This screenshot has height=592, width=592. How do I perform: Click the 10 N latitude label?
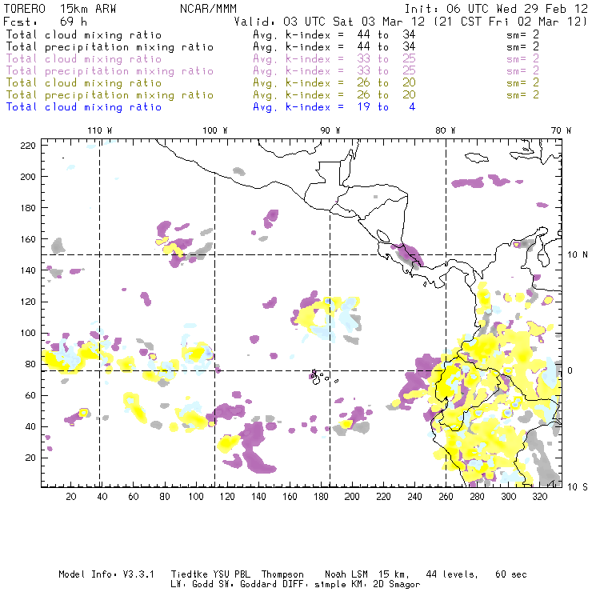point(578,255)
